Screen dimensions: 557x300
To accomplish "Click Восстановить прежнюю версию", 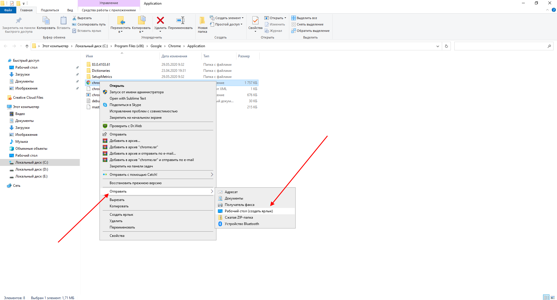I will pos(158,183).
